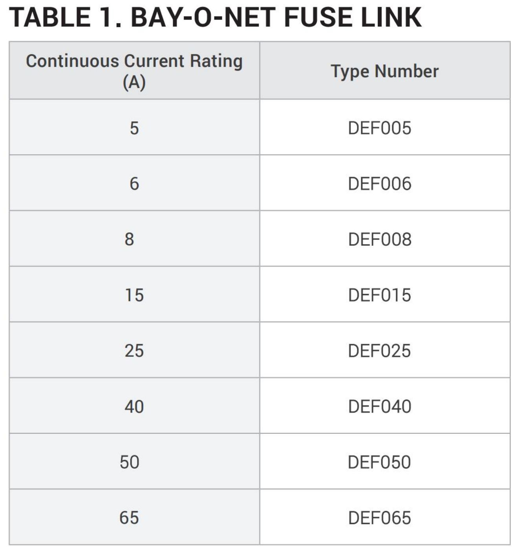Select type number DEF050
The height and width of the screenshot is (552, 519).
point(379,462)
